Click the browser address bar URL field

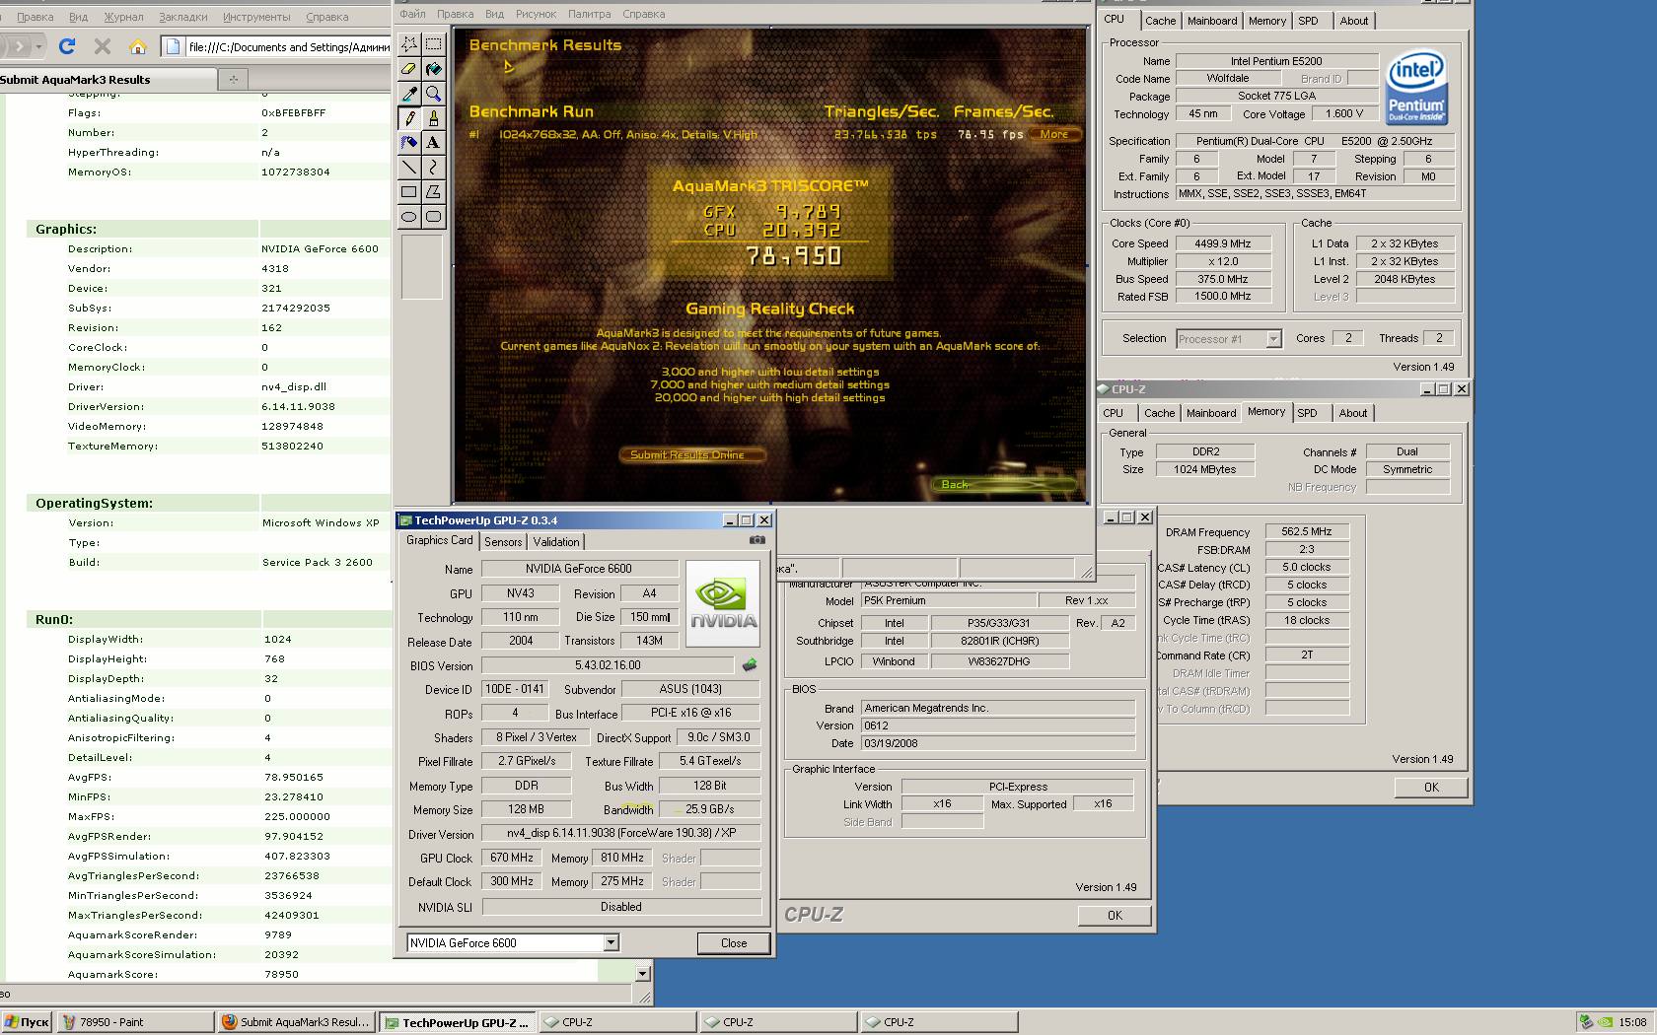287,46
